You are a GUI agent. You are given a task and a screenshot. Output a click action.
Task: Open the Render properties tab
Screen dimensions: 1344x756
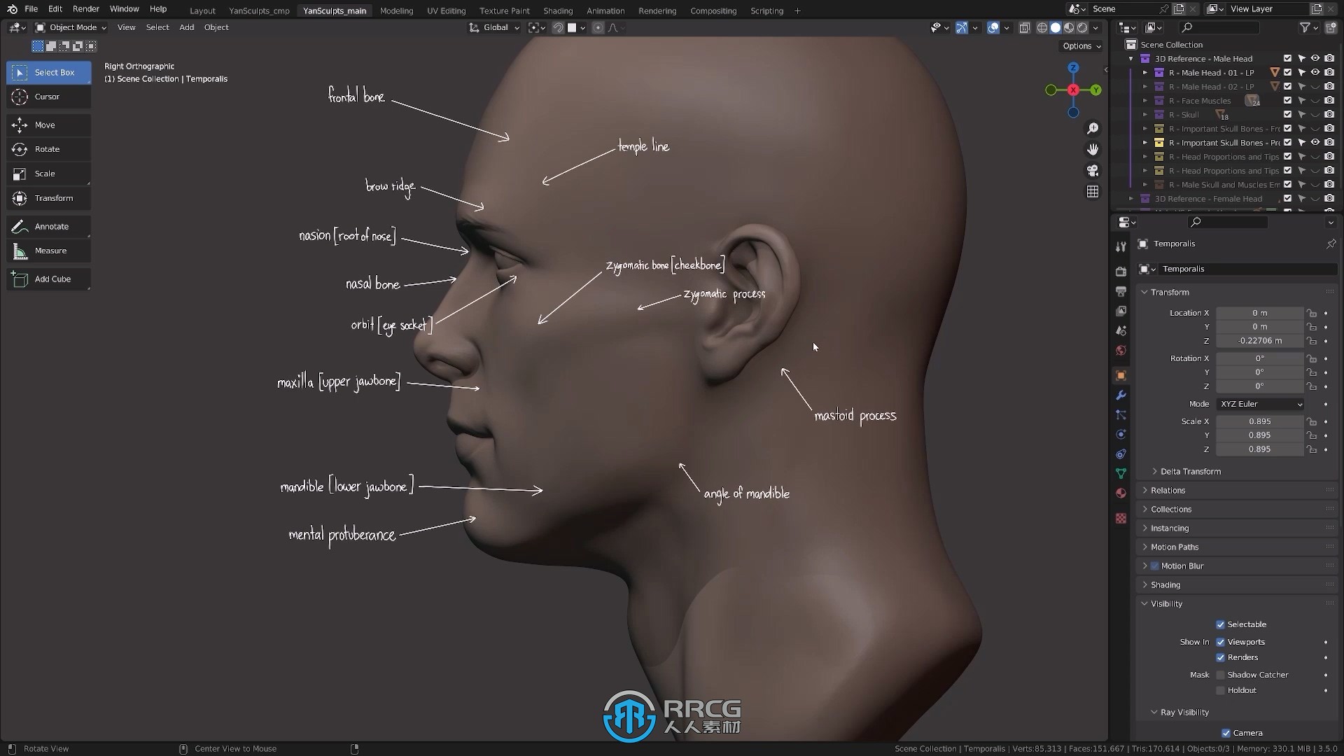pyautogui.click(x=1121, y=271)
